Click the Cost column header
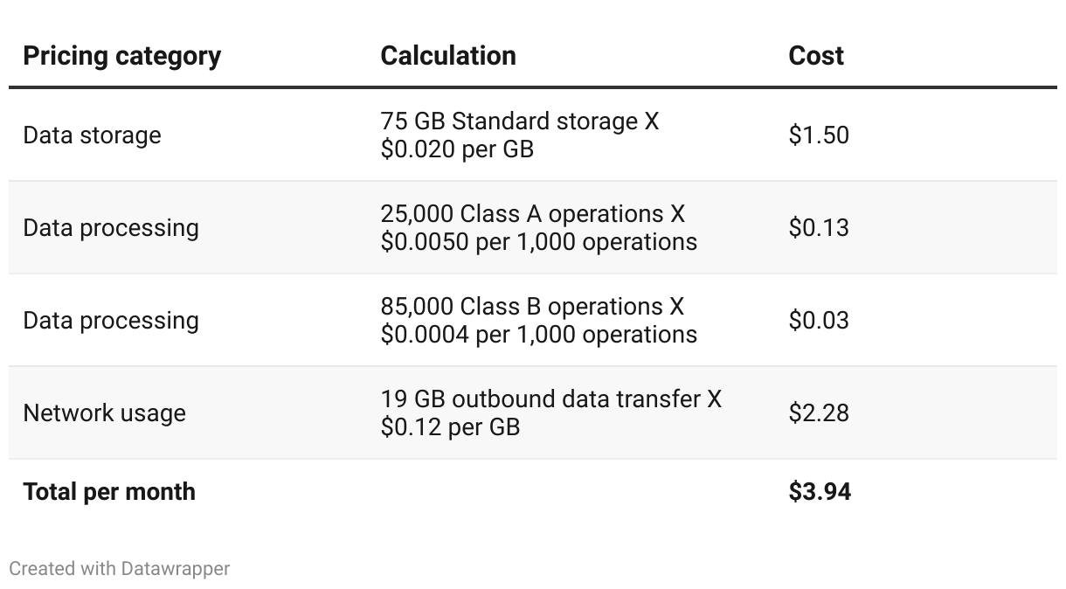Image resolution: width=1066 pixels, height=589 pixels. pos(815,56)
